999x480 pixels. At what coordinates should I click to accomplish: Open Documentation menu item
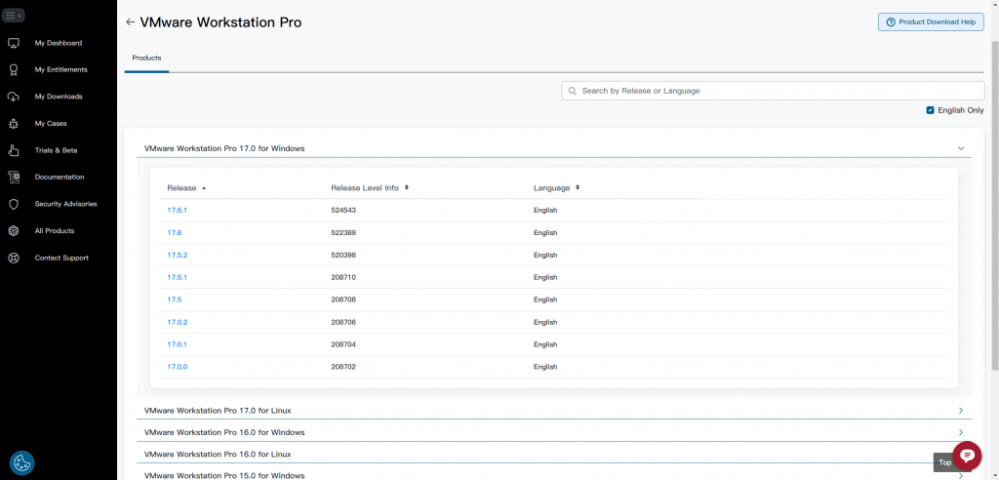(60, 178)
